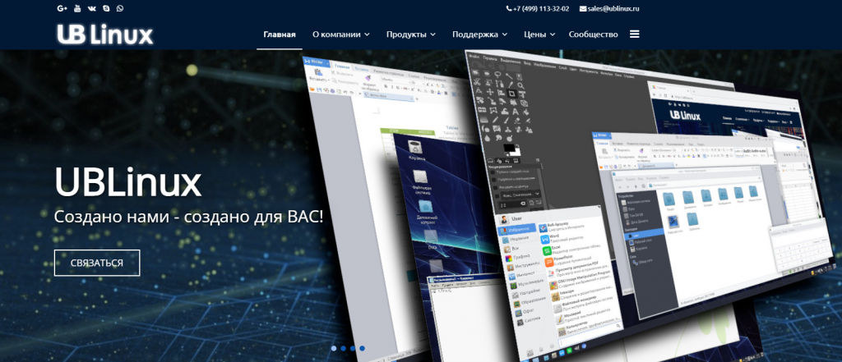842x362 pixels.
Task: Click the slogan "Создано нами - создано для ВАС!"
Action: (188, 218)
